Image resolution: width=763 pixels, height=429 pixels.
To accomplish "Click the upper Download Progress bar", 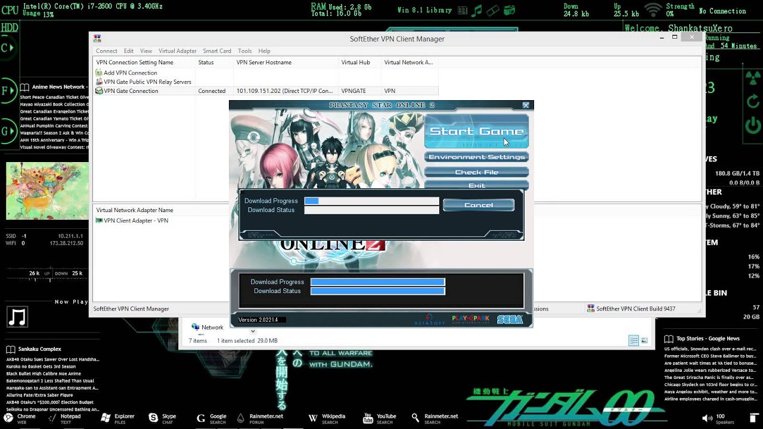I will (x=371, y=201).
